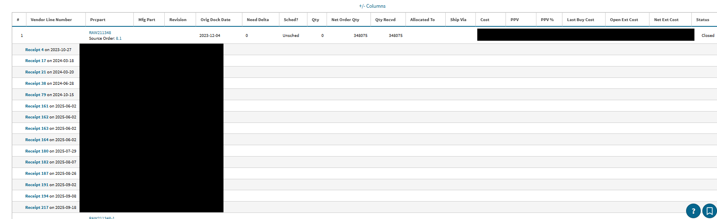Open Source Order 8.1 link
This screenshot has height=219, width=717.
[x=119, y=39]
